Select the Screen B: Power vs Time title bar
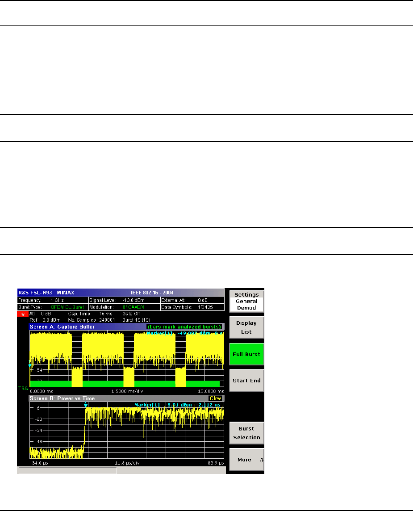This screenshot has height=511, width=413. coord(126,398)
